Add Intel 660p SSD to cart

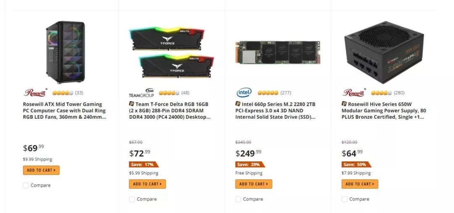point(253,184)
